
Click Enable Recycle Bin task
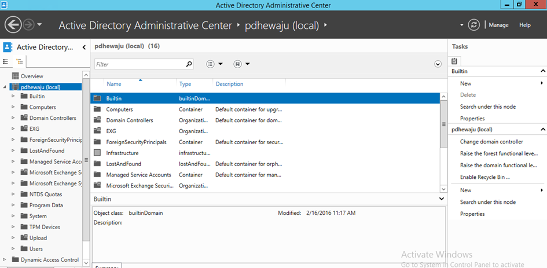485,177
